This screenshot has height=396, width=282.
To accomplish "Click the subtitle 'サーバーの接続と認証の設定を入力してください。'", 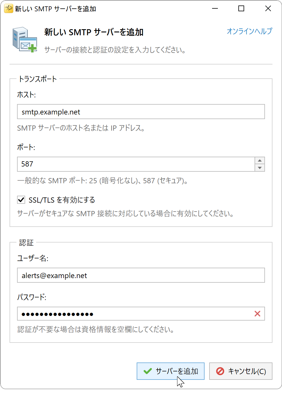I will (115, 50).
